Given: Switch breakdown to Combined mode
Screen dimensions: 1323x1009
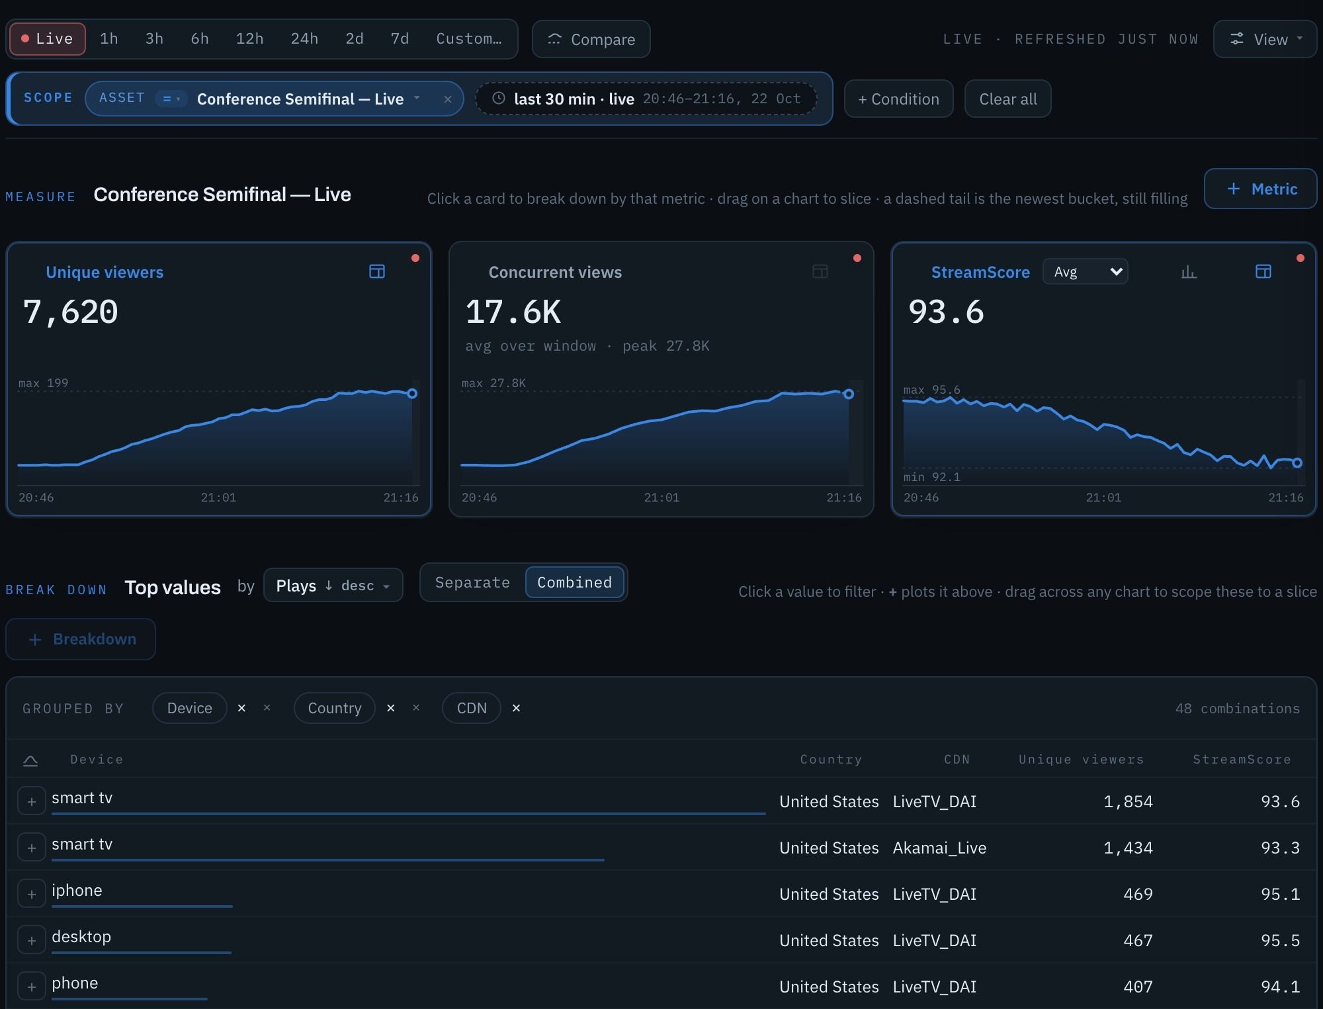Looking at the screenshot, I should pyautogui.click(x=574, y=582).
